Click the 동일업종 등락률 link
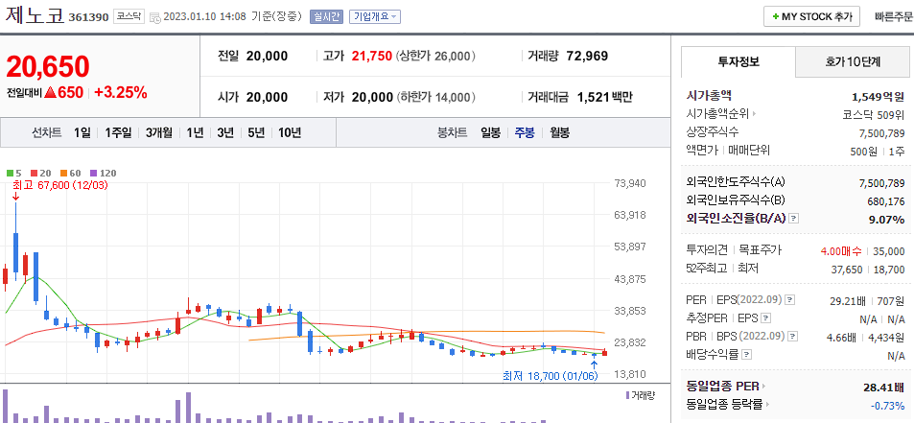914x423 pixels. tap(725, 403)
